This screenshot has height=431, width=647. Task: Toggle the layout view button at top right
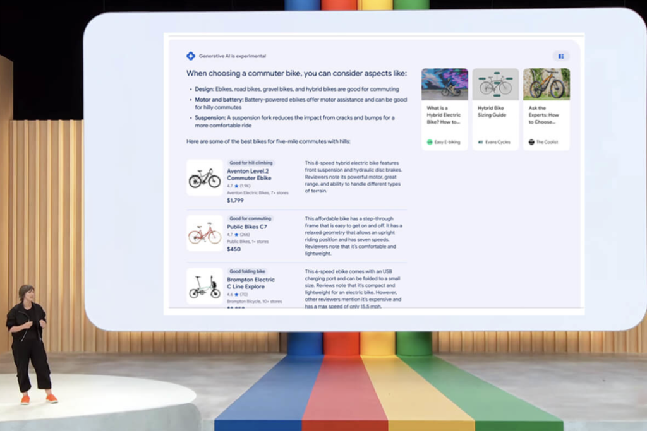point(561,56)
